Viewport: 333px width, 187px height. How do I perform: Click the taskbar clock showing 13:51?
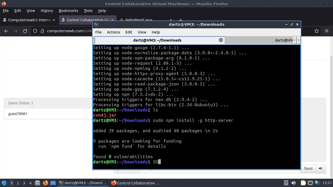point(327,183)
